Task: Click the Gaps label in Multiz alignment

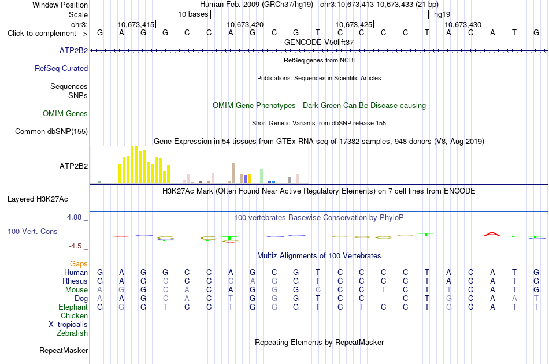Action: tap(79, 264)
